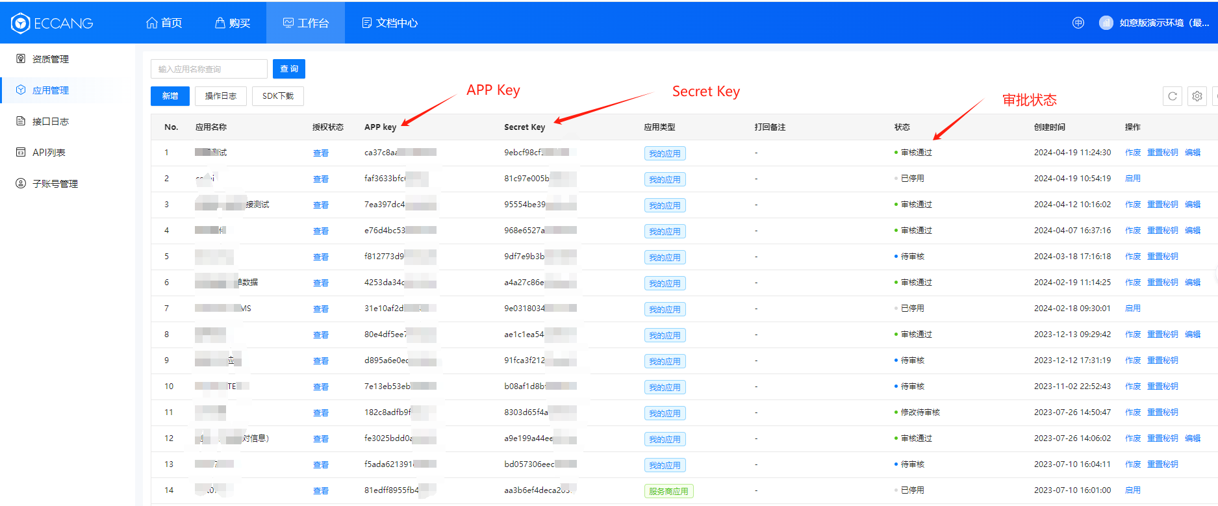Click the 应用名称 column header
The width and height of the screenshot is (1218, 506).
pos(211,127)
